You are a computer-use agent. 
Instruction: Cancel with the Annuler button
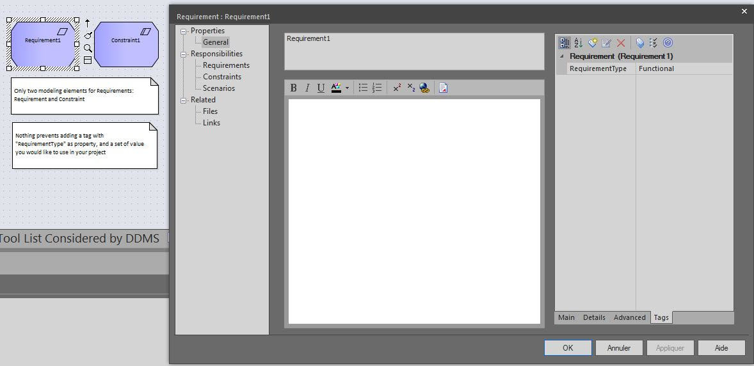click(619, 347)
